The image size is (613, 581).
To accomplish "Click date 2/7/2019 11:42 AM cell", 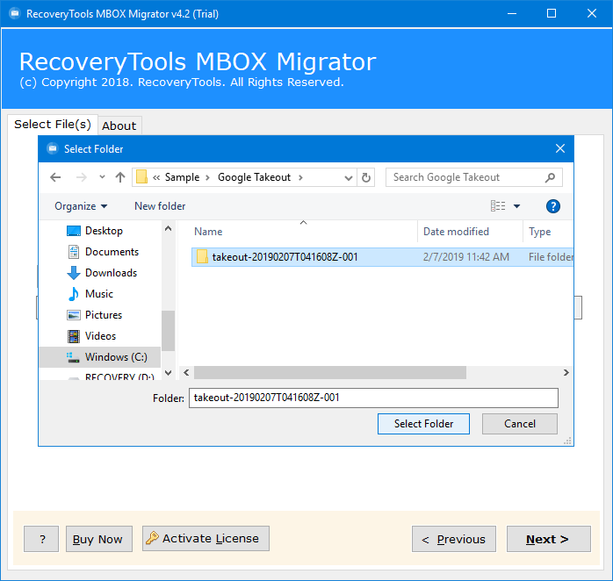I will (x=466, y=257).
